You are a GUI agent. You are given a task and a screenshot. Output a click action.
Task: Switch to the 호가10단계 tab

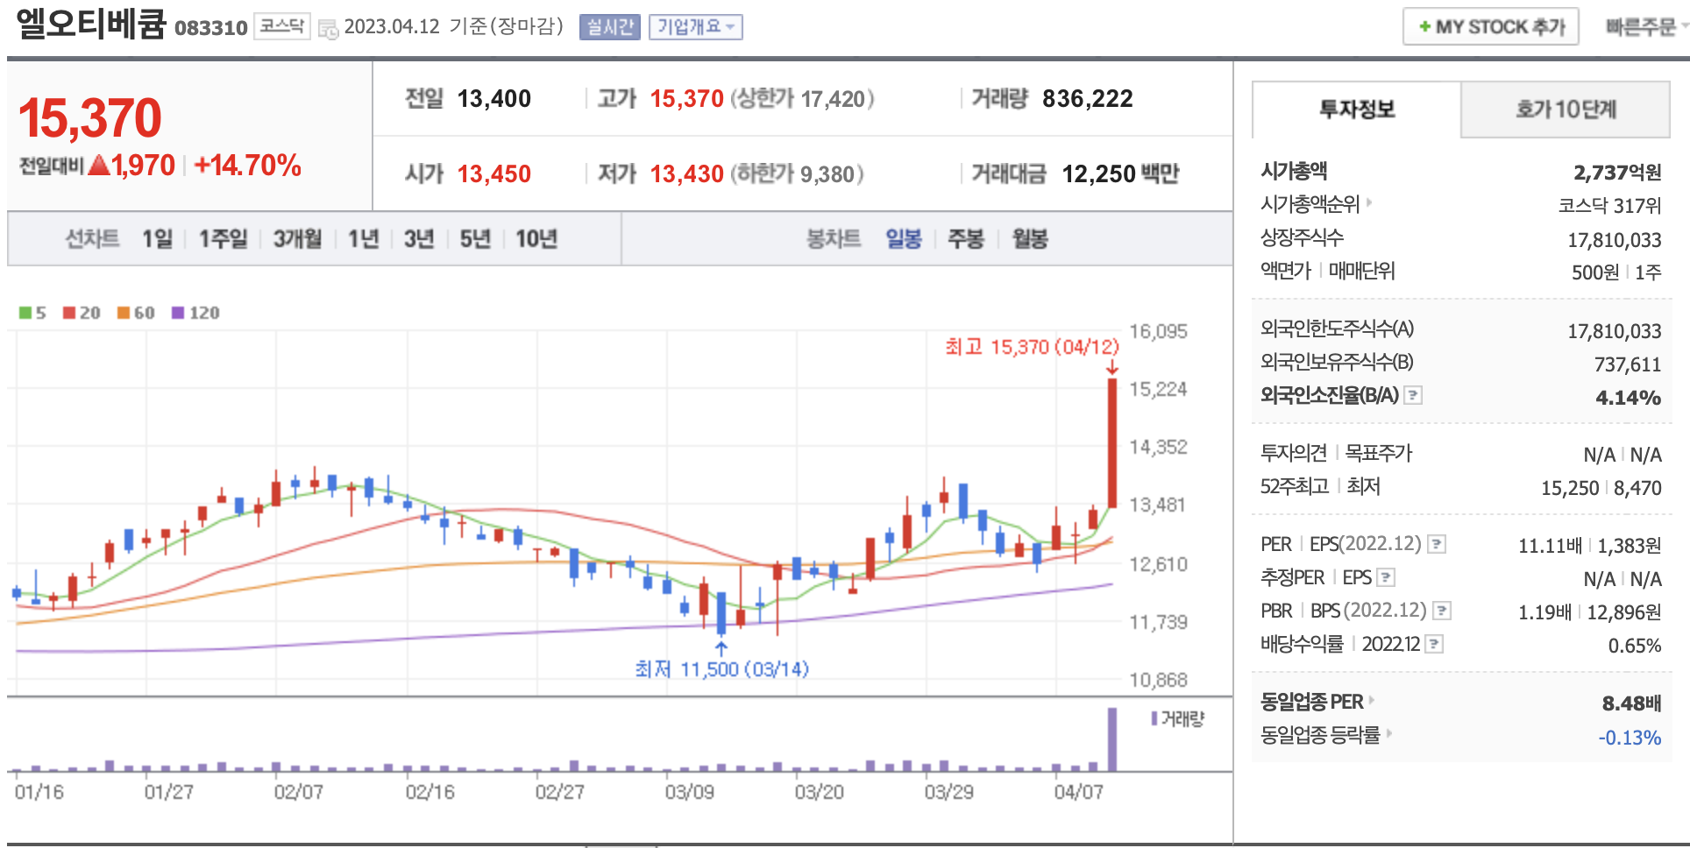point(1566,110)
